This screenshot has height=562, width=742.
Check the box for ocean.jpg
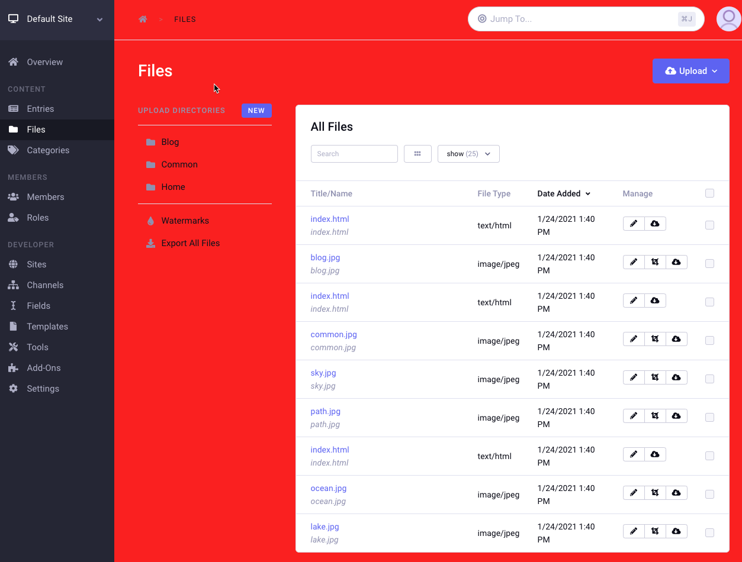(709, 494)
